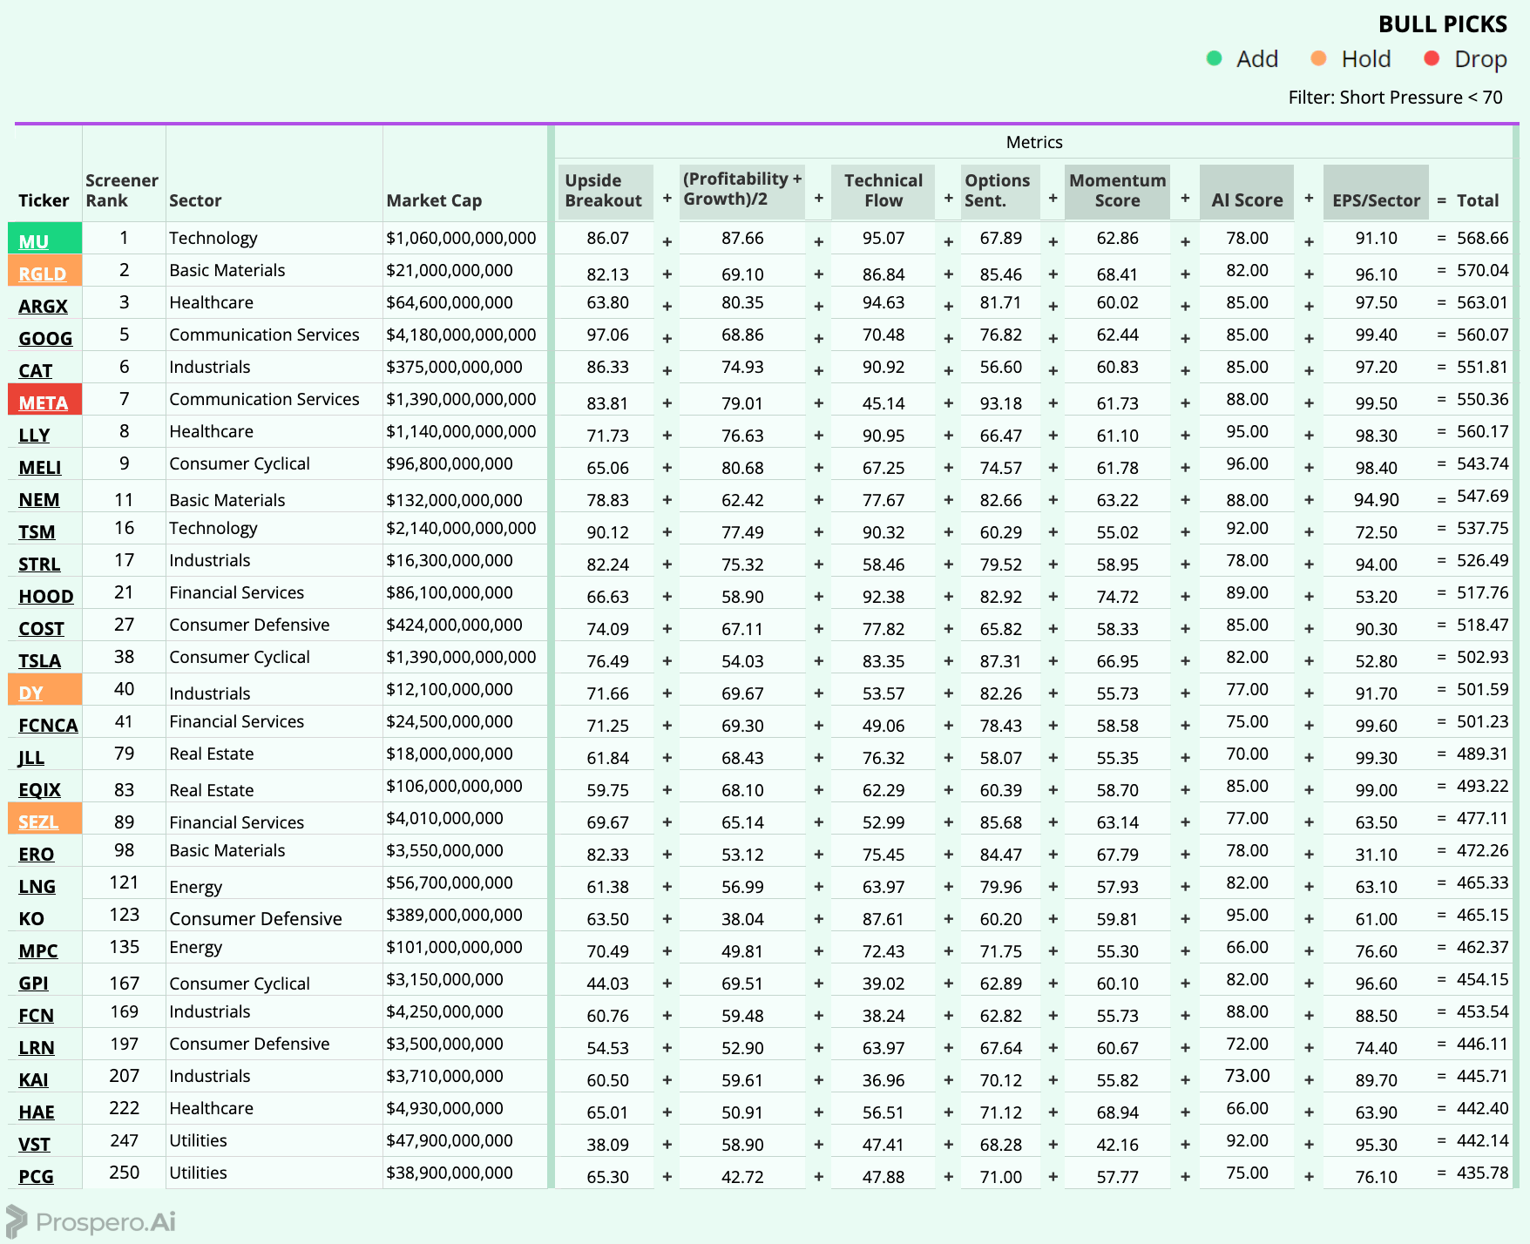Open the LRN ticker link
The width and height of the screenshot is (1530, 1244).
click(37, 1047)
